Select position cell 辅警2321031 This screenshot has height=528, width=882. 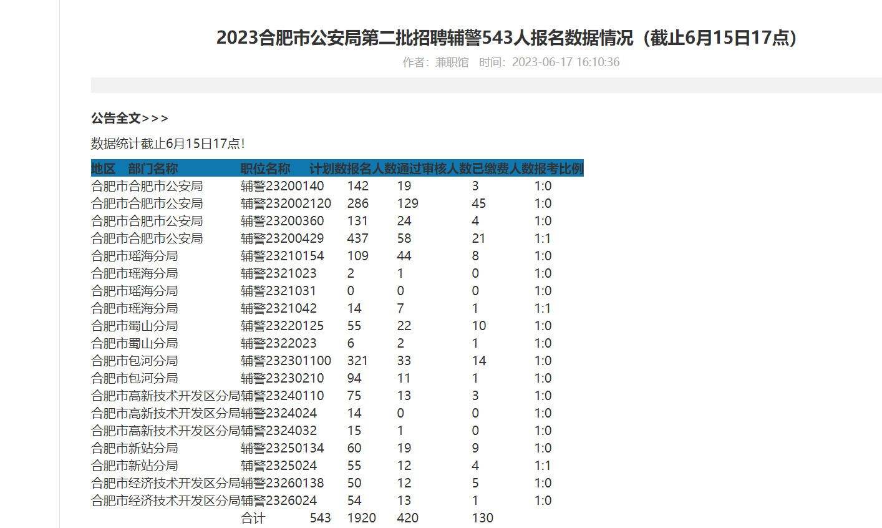(x=279, y=291)
